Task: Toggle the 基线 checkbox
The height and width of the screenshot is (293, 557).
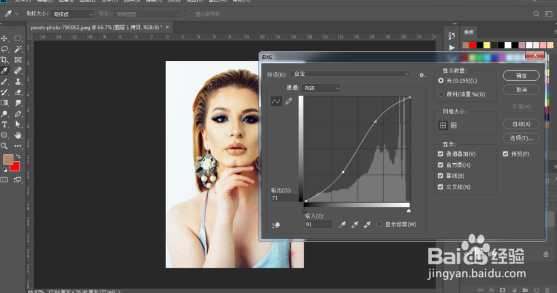Action: (x=441, y=176)
